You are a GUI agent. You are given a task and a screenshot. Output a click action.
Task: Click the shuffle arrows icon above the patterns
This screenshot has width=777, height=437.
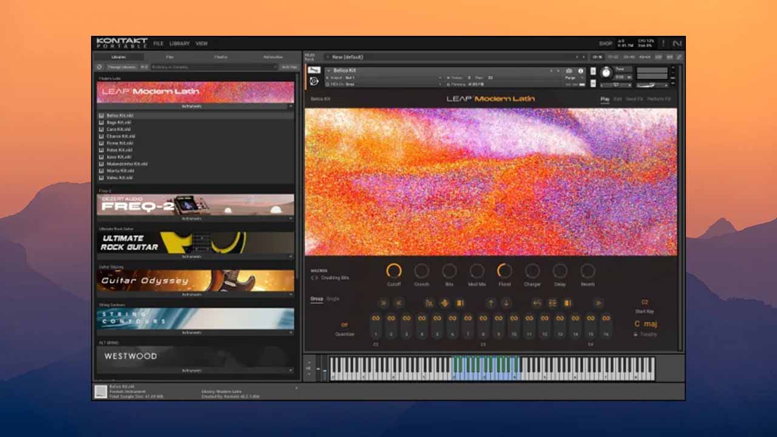(x=537, y=303)
